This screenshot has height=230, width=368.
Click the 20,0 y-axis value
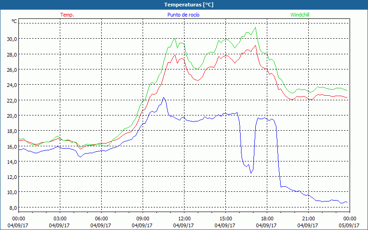12,116
